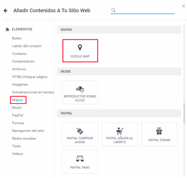Screen dimensions: 187x178
Task: Pick the PayPal Añadir al Carrito element
Action: click(x=120, y=134)
